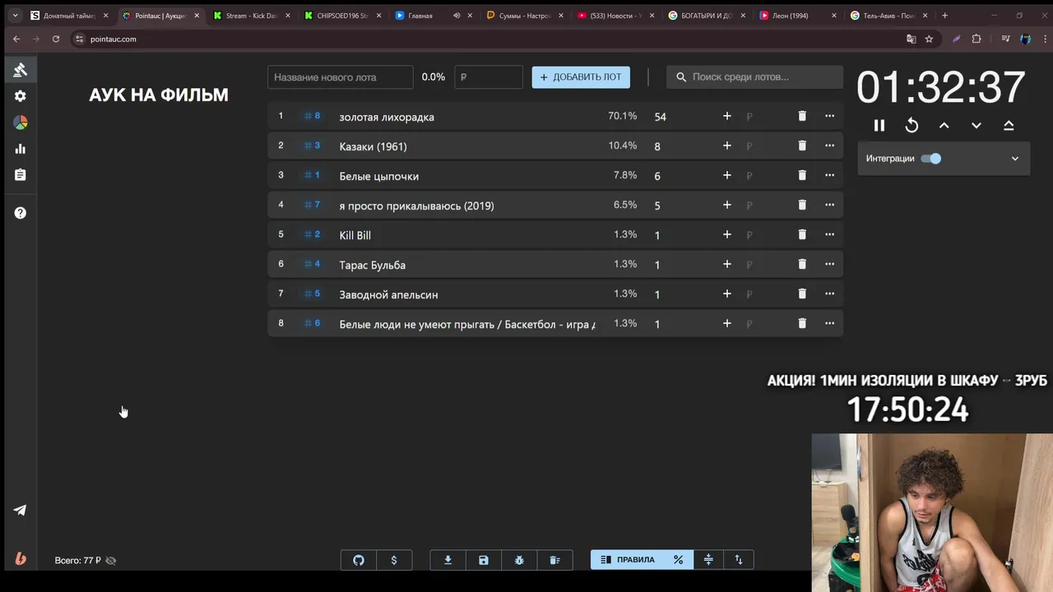This screenshot has width=1053, height=592.
Task: Report a bug via bug icon
Action: (x=519, y=560)
